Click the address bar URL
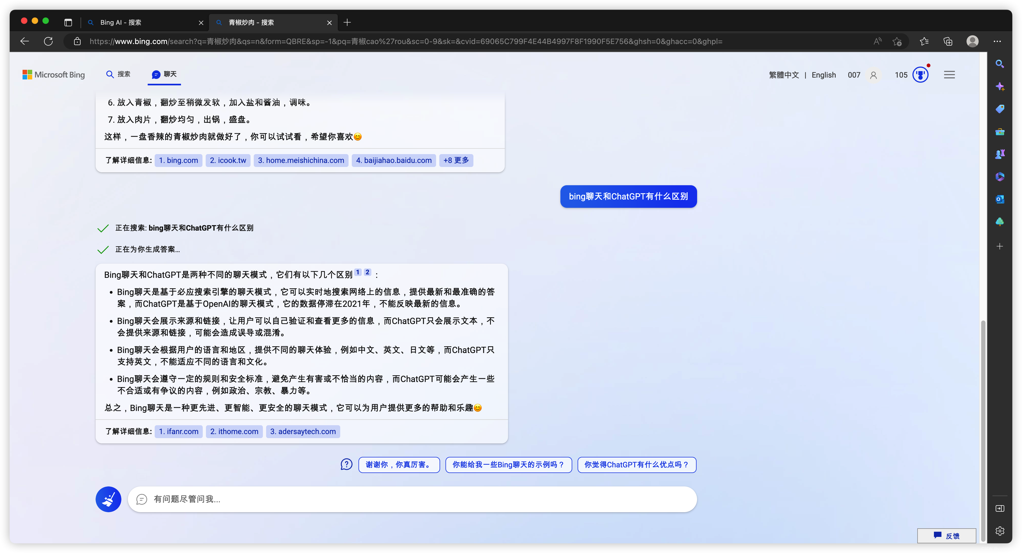The image size is (1022, 553). [405, 41]
